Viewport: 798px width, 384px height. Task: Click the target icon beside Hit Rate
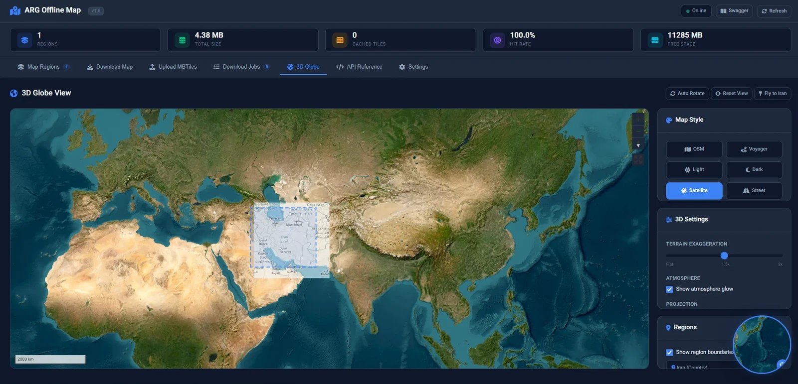point(497,40)
